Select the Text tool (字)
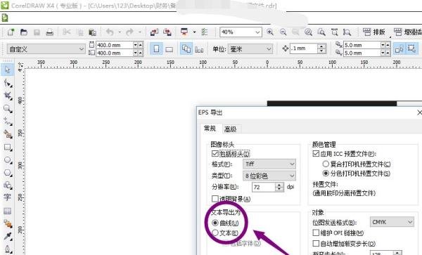Viewport: 422px width, 255px height. (x=7, y=197)
